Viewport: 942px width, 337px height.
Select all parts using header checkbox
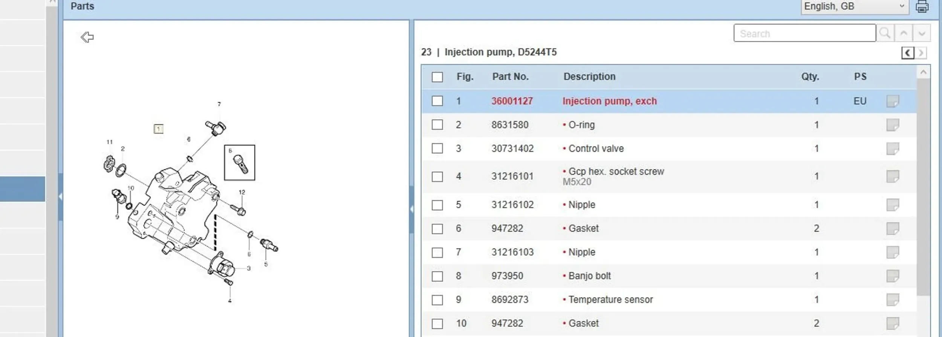[437, 77]
